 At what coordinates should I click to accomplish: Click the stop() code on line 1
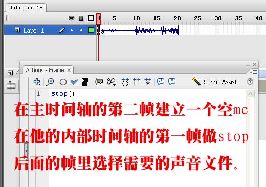coord(63,93)
